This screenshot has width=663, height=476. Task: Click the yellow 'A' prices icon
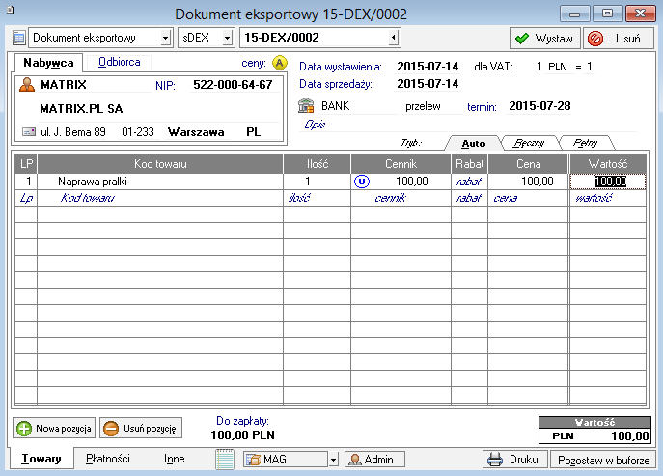(280, 63)
